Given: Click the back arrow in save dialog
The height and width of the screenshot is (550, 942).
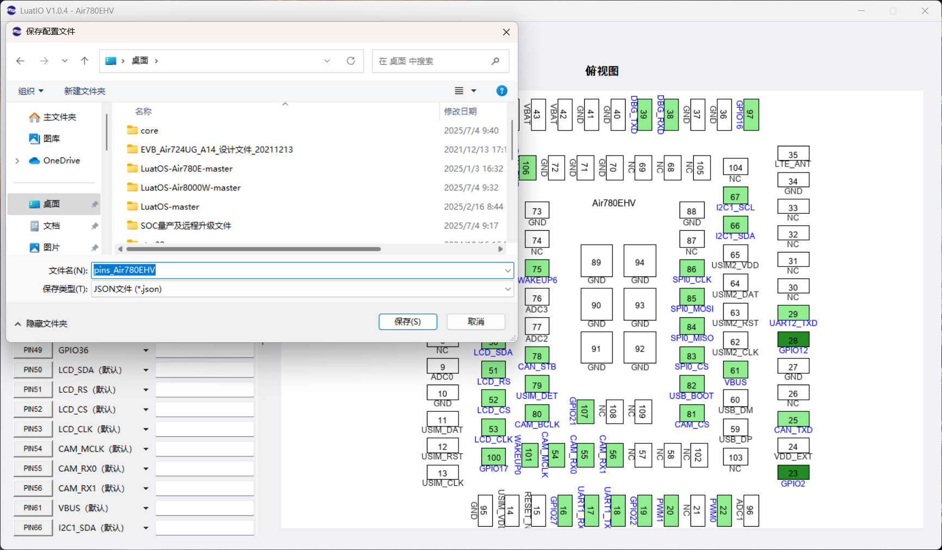Looking at the screenshot, I should tap(20, 61).
